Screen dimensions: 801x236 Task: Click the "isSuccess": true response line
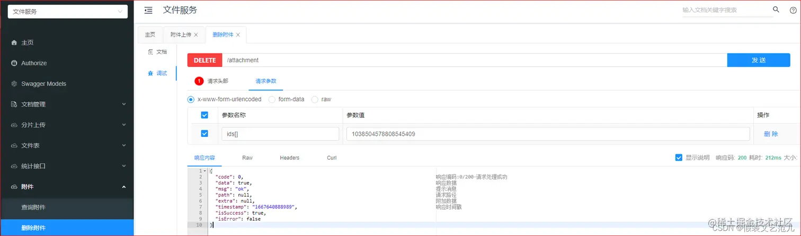pos(241,213)
